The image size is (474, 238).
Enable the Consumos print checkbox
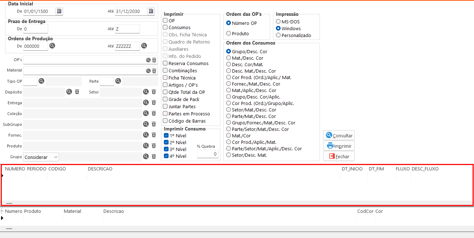click(x=165, y=27)
